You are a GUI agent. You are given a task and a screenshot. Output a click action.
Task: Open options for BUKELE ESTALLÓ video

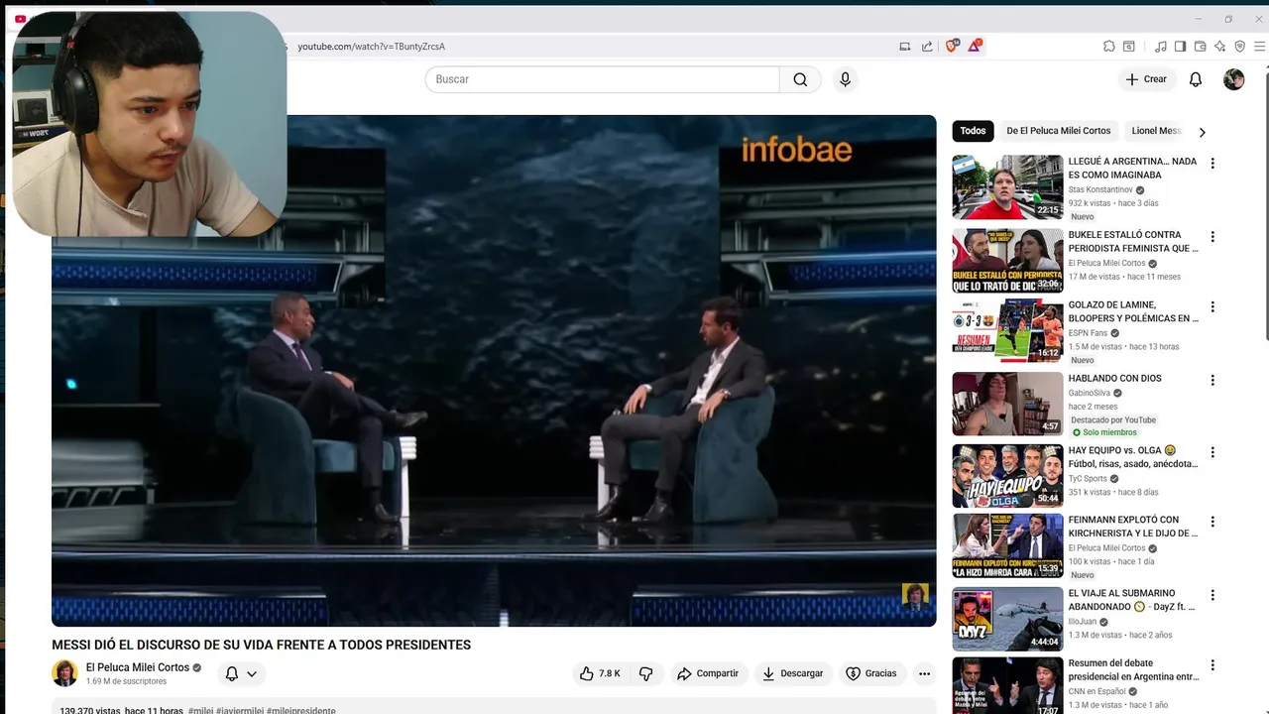point(1211,237)
